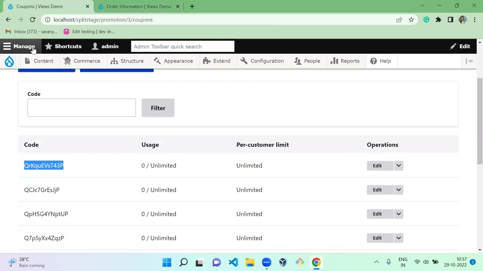Toggle browser side panel icon
This screenshot has height=271, width=483.
pos(451,20)
